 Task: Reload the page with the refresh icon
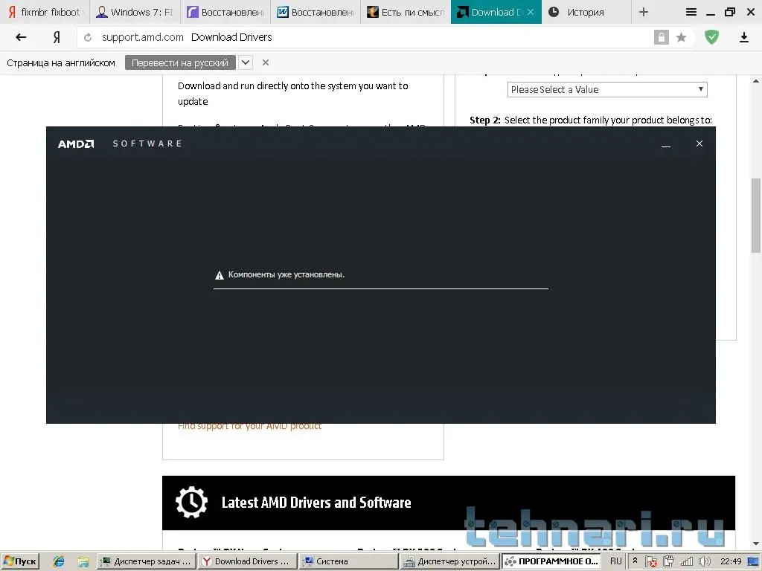(88, 37)
